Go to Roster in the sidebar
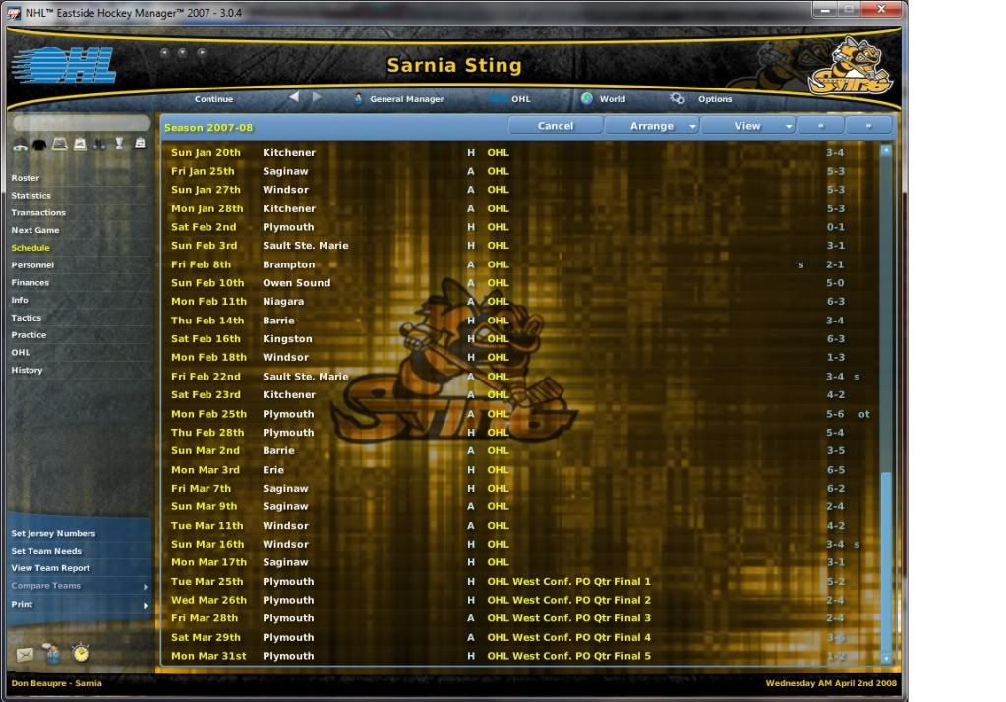The height and width of the screenshot is (702, 1006). point(25,178)
